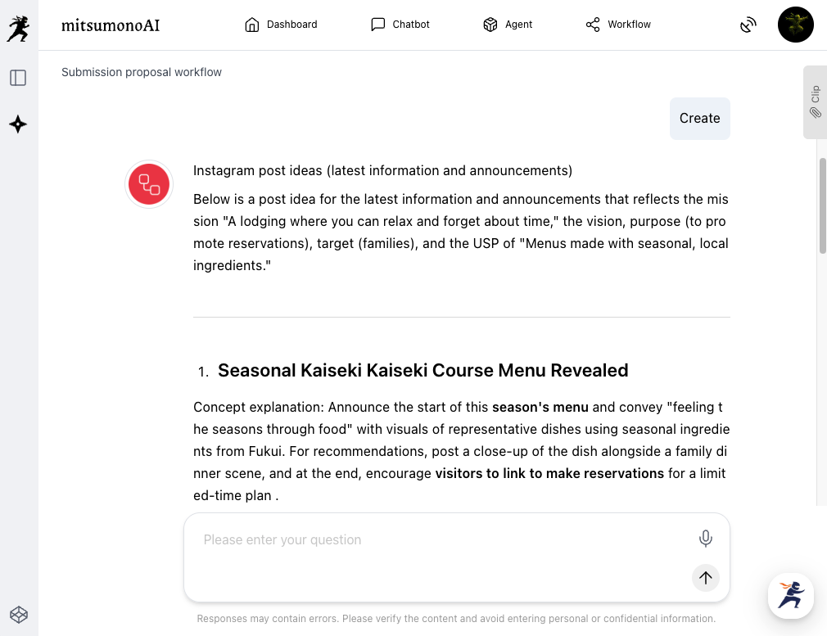This screenshot has width=827, height=636.
Task: Click the Create message bubble
Action: click(699, 119)
